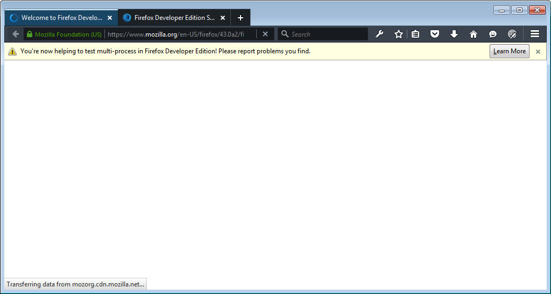Dismiss the multi-process notification bar
The height and width of the screenshot is (294, 551).
[x=538, y=52]
